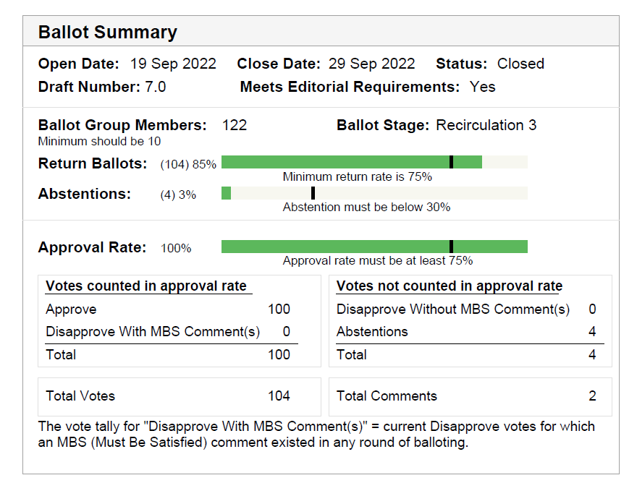Click the 75% marker on Approval Rate bar
This screenshot has height=483, width=637.
(451, 247)
